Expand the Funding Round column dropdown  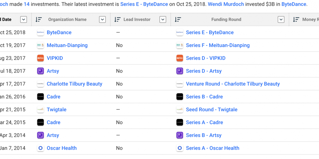point(281,19)
